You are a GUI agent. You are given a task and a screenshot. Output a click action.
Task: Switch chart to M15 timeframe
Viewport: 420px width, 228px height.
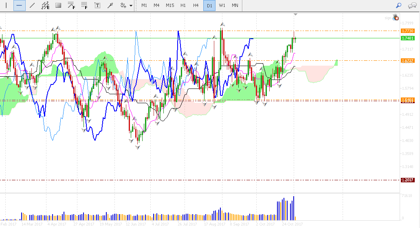click(x=170, y=5)
